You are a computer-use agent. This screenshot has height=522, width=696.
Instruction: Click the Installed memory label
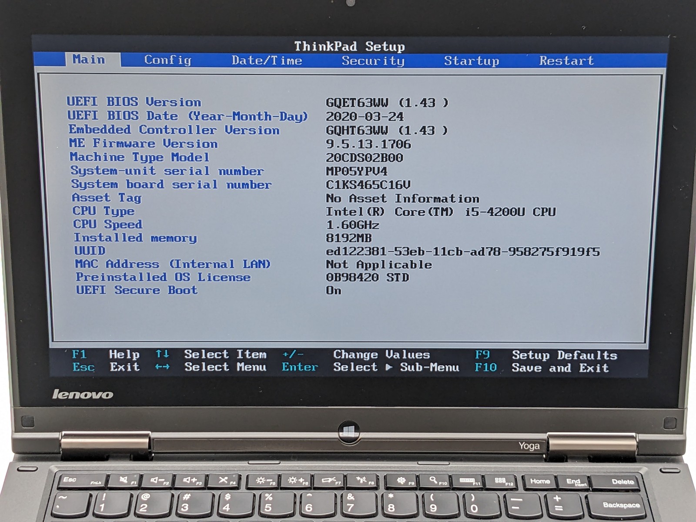pos(135,238)
